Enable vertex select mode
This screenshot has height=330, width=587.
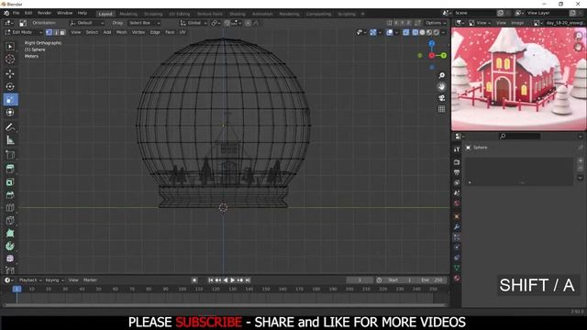49,33
